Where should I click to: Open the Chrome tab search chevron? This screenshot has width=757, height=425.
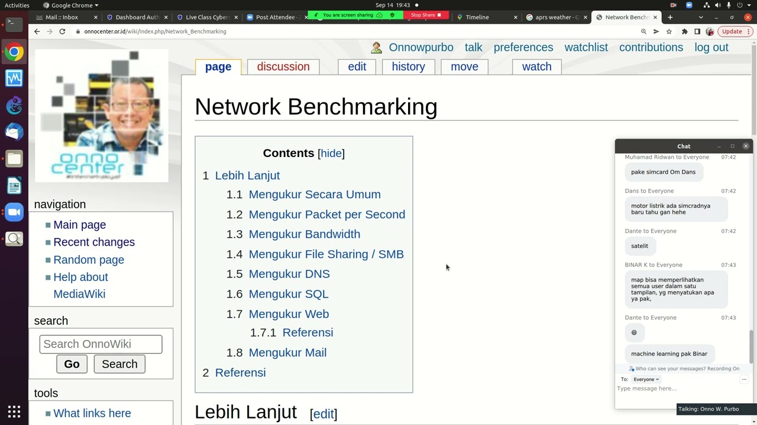point(701,17)
